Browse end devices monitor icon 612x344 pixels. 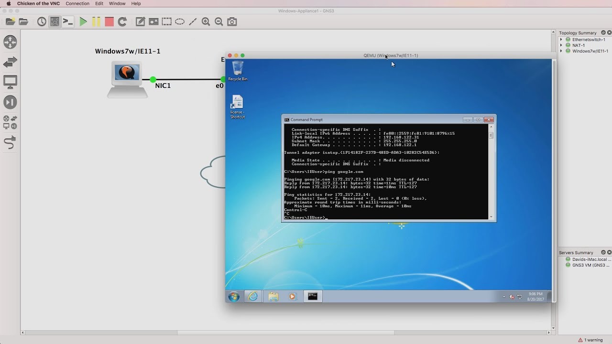(10, 82)
